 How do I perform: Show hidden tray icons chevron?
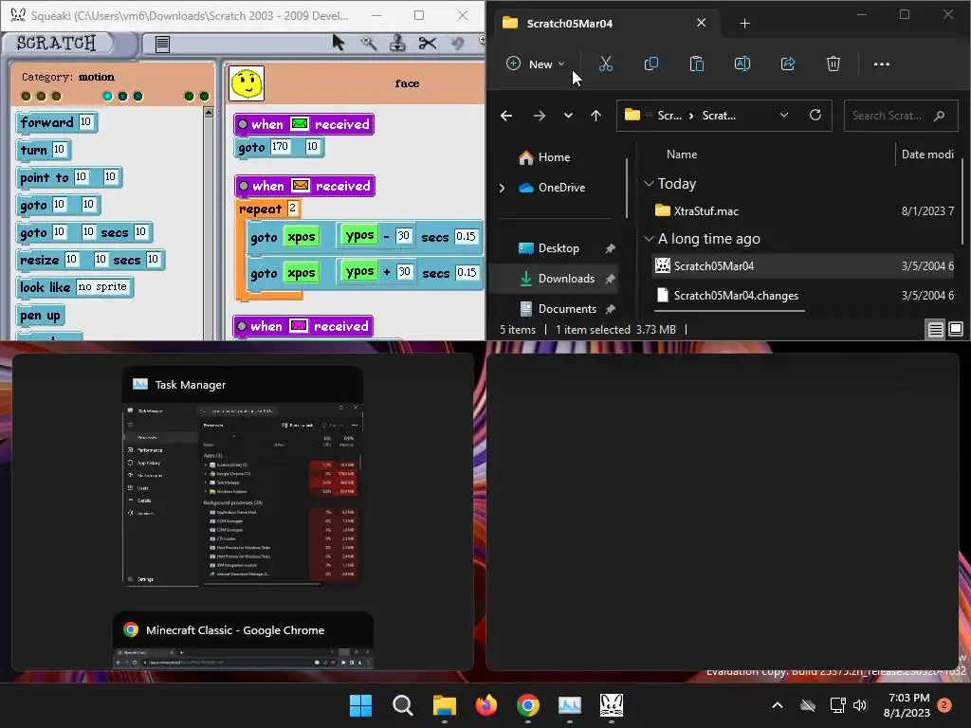(778, 705)
